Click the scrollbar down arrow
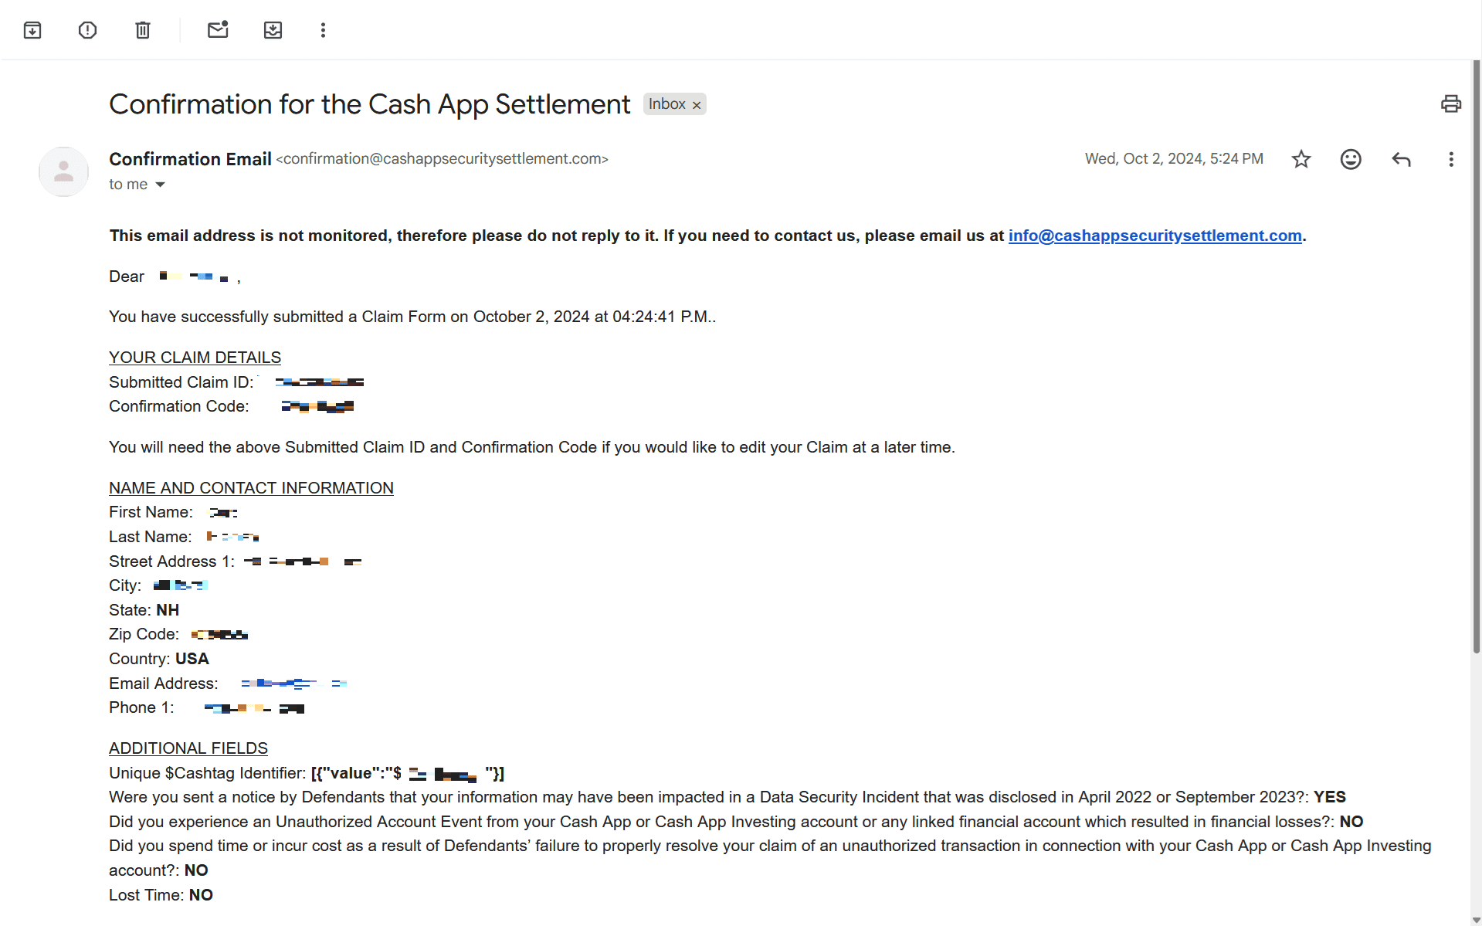The width and height of the screenshot is (1482, 926). click(1474, 918)
